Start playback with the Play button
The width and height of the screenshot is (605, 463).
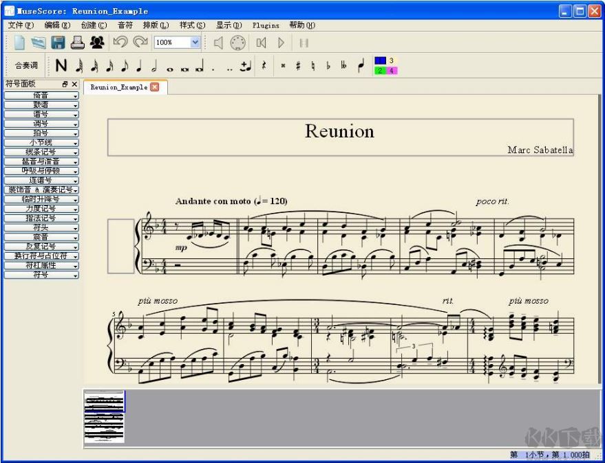(x=280, y=41)
